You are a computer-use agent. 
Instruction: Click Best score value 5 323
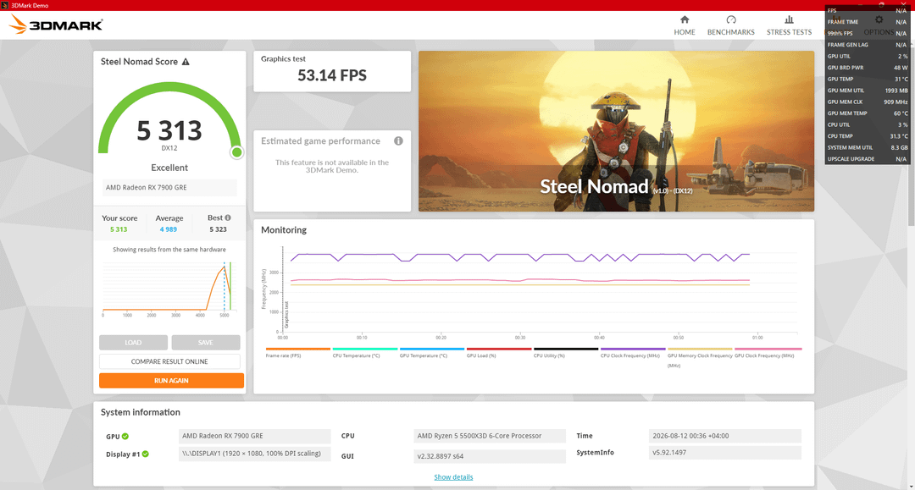pyautogui.click(x=219, y=229)
